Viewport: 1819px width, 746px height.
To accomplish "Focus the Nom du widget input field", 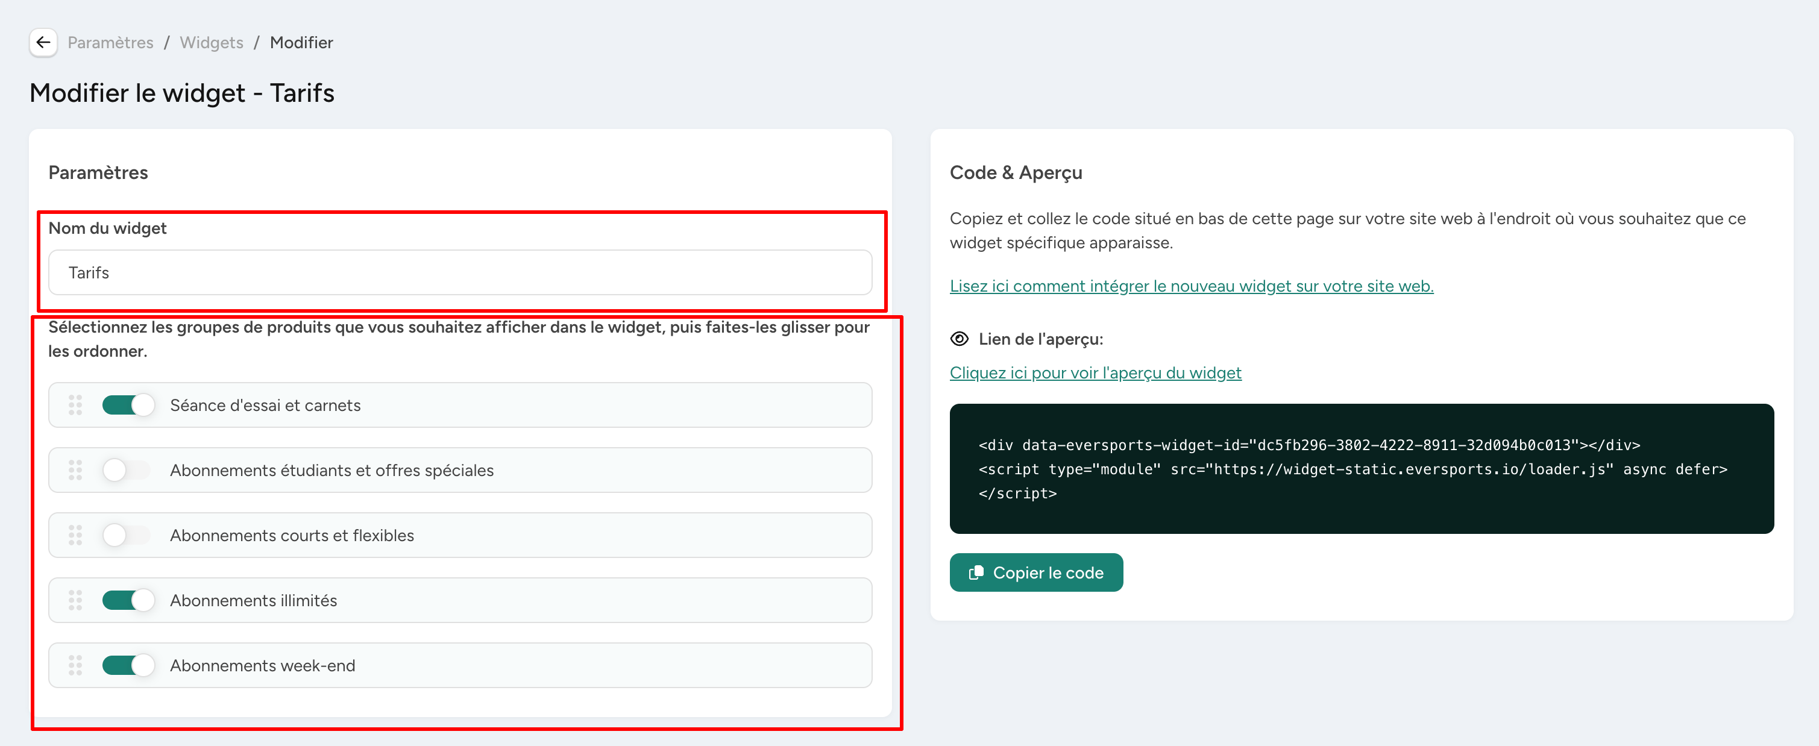I will click(460, 272).
